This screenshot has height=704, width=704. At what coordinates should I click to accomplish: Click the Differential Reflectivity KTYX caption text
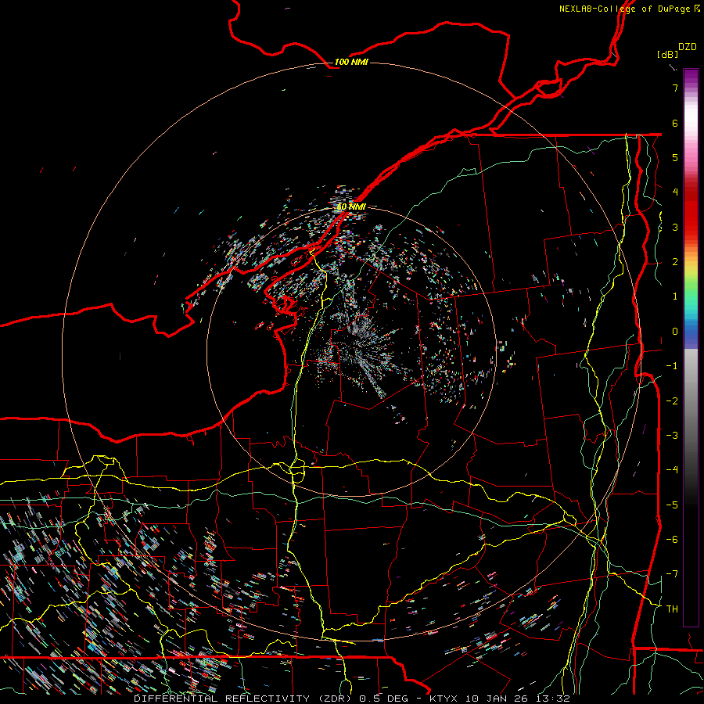click(352, 699)
